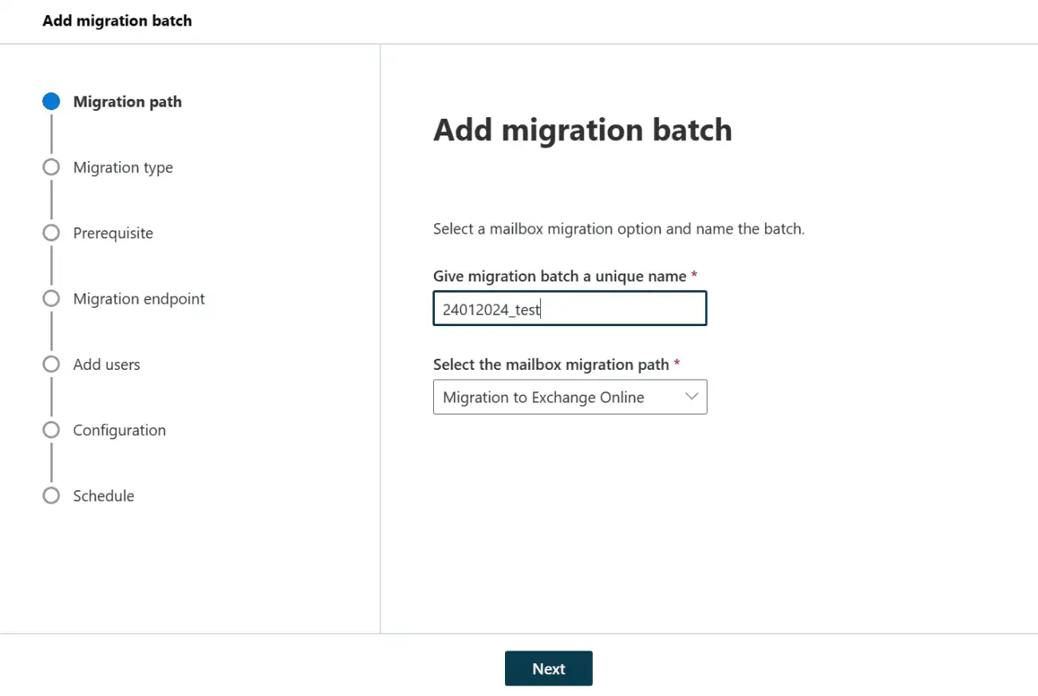Image resolution: width=1038 pixels, height=696 pixels.
Task: Select the Migration type step label
Action: click(x=123, y=167)
